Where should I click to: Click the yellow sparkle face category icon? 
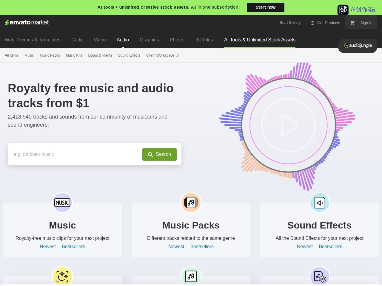[x=62, y=276]
